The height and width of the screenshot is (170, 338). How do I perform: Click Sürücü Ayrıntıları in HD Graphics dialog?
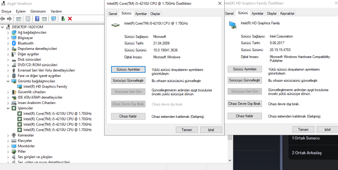(x=245, y=69)
